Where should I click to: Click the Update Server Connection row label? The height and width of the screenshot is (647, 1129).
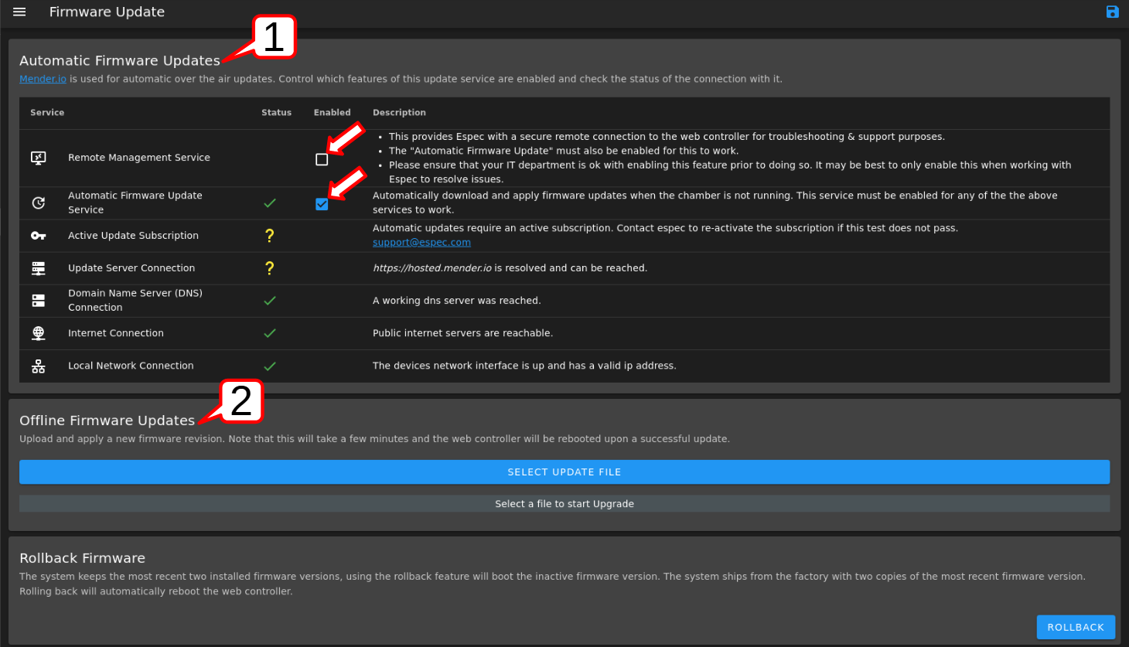tap(131, 268)
